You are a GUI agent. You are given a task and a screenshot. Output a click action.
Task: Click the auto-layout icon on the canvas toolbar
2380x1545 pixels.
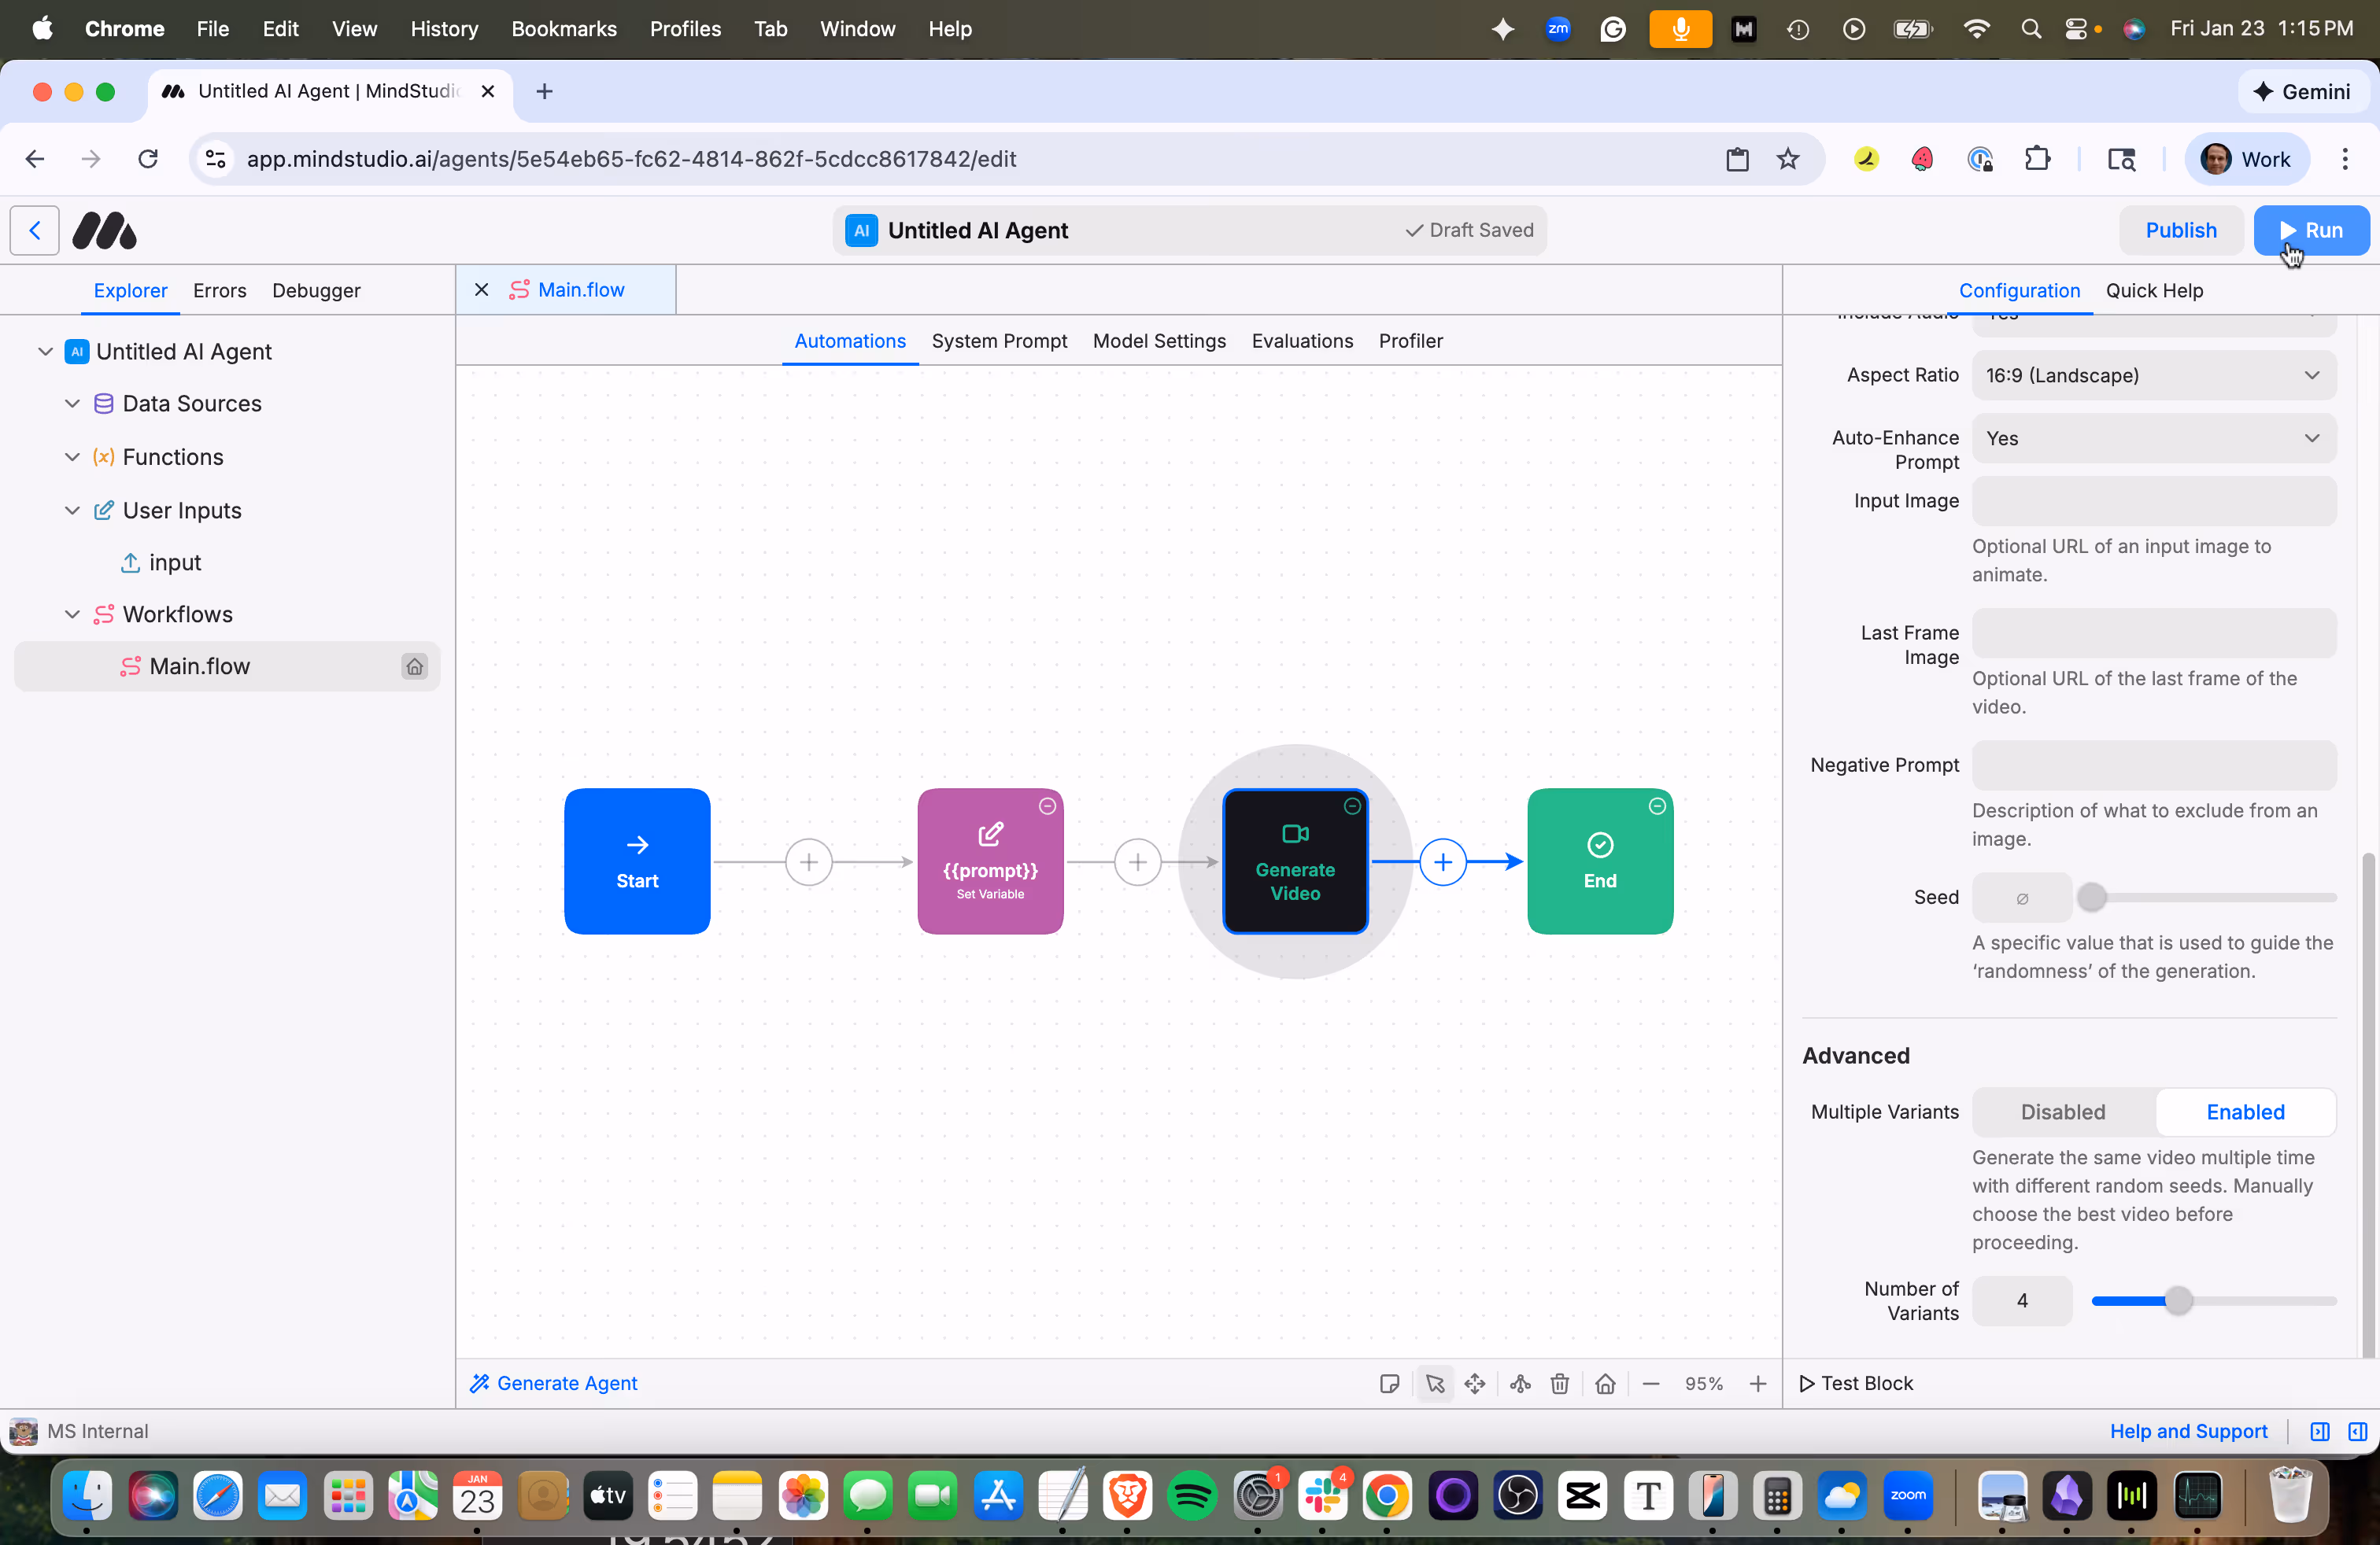click(1519, 1383)
